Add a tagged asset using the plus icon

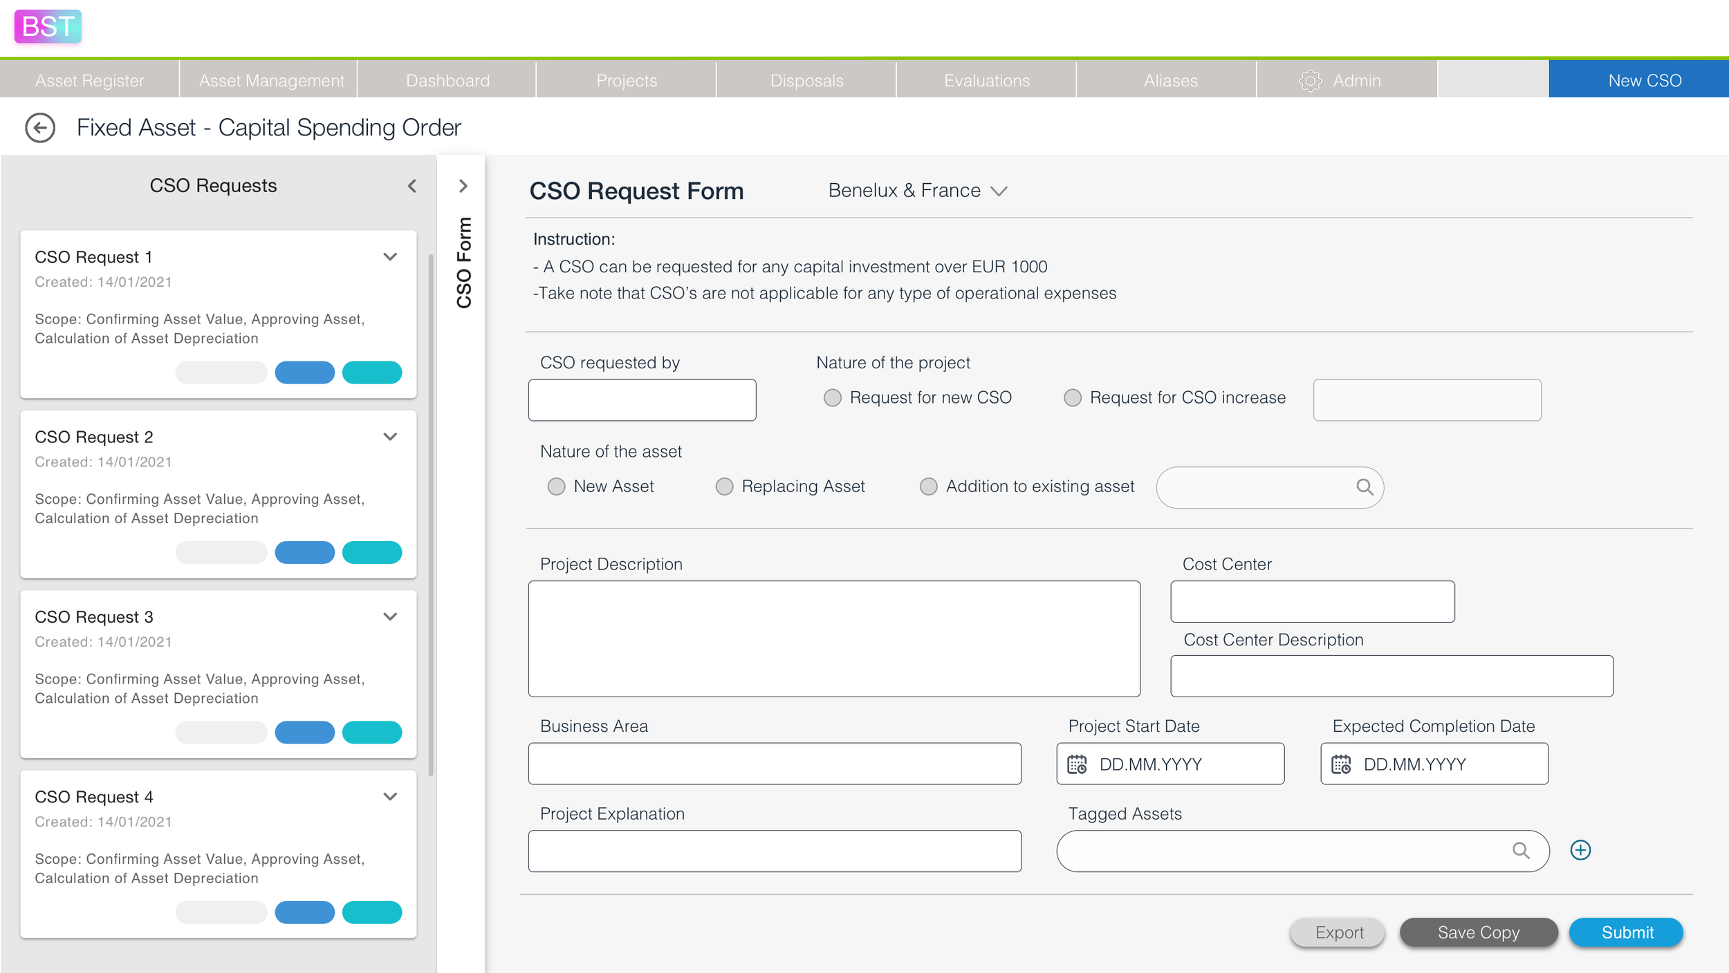click(x=1580, y=849)
